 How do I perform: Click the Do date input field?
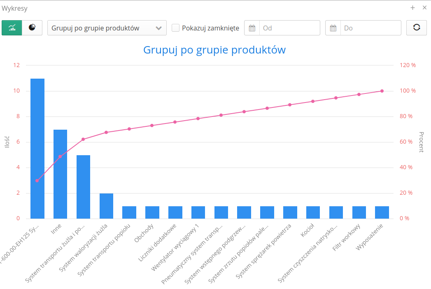click(370, 28)
